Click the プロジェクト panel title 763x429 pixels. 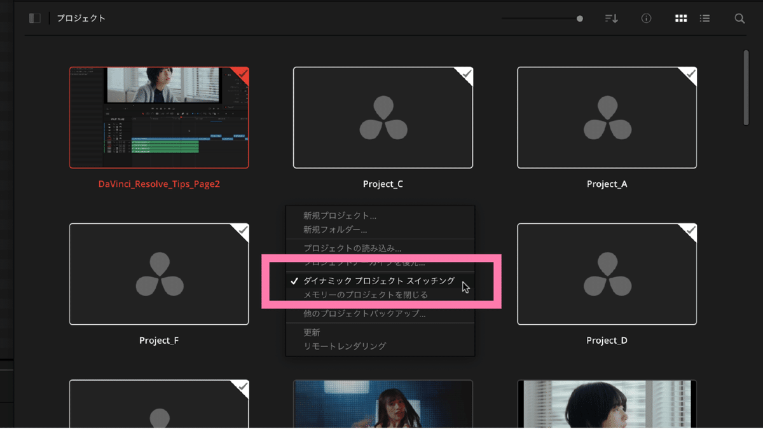(x=81, y=18)
